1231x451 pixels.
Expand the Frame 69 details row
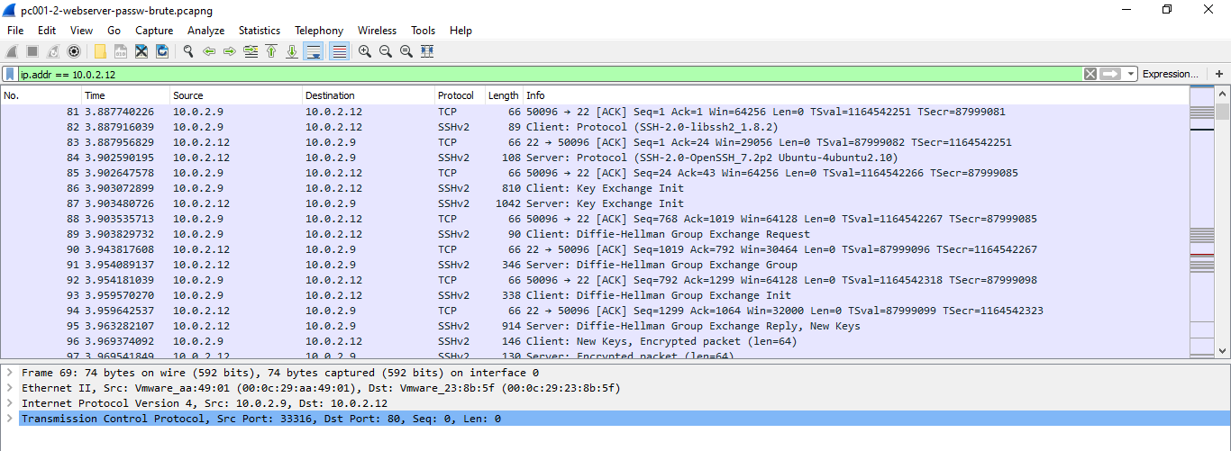click(x=9, y=373)
